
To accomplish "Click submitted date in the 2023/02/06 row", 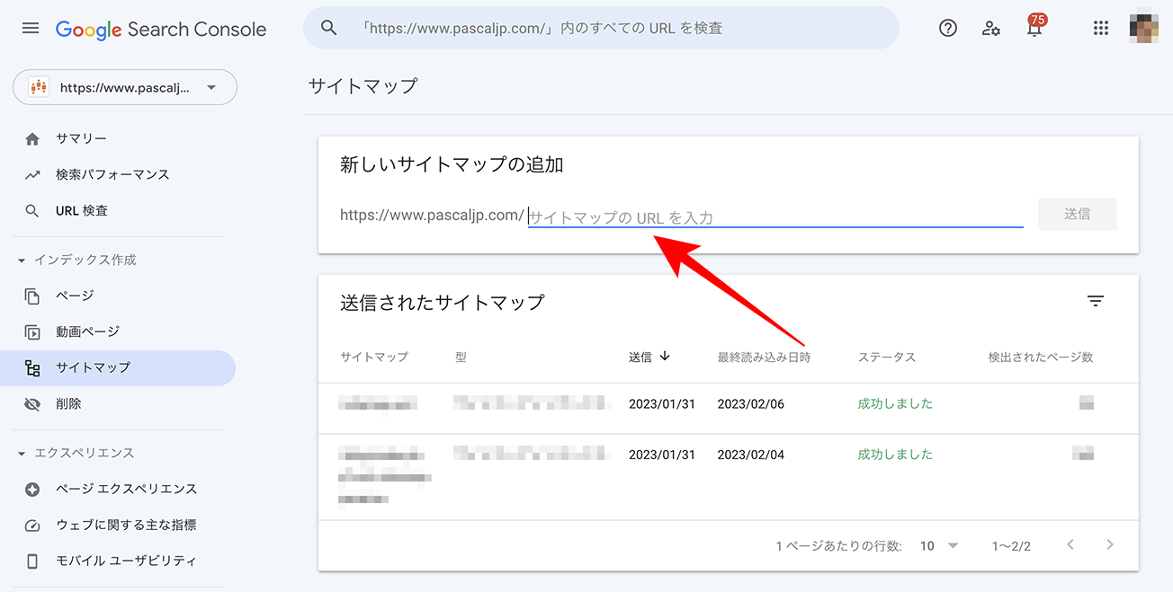I will coord(662,404).
